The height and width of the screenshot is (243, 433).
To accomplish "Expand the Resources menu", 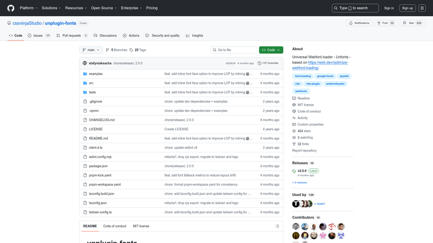I will [76, 8].
